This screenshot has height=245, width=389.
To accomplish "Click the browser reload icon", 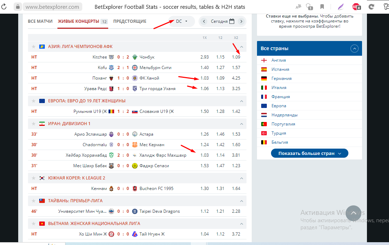I will (x=5, y=7).
